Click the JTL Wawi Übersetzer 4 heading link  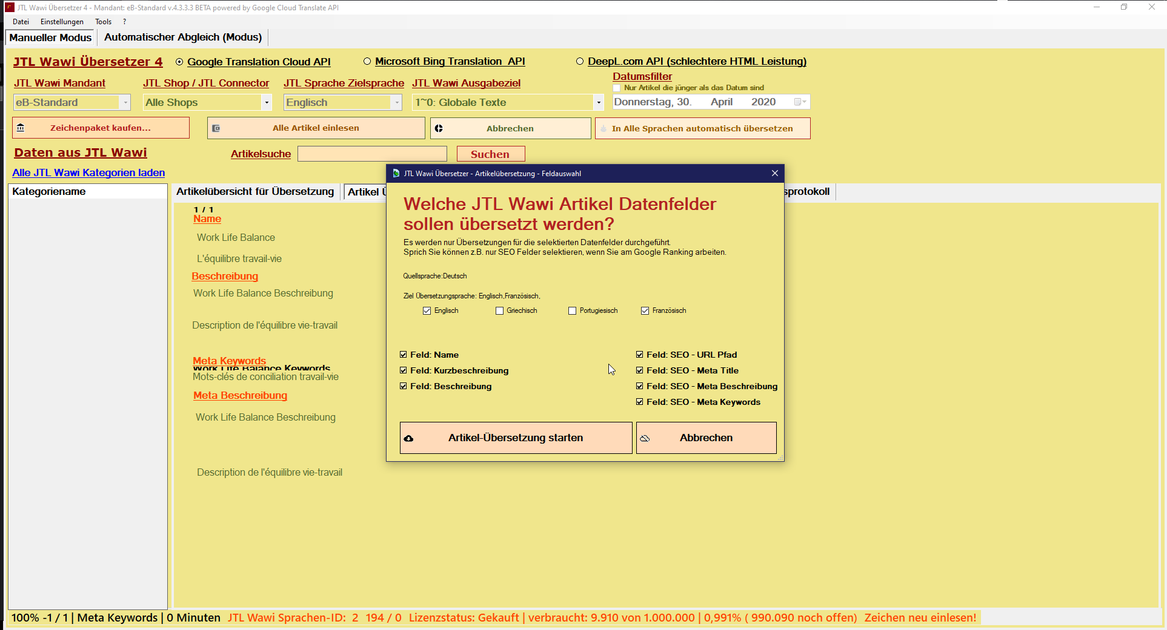point(88,62)
